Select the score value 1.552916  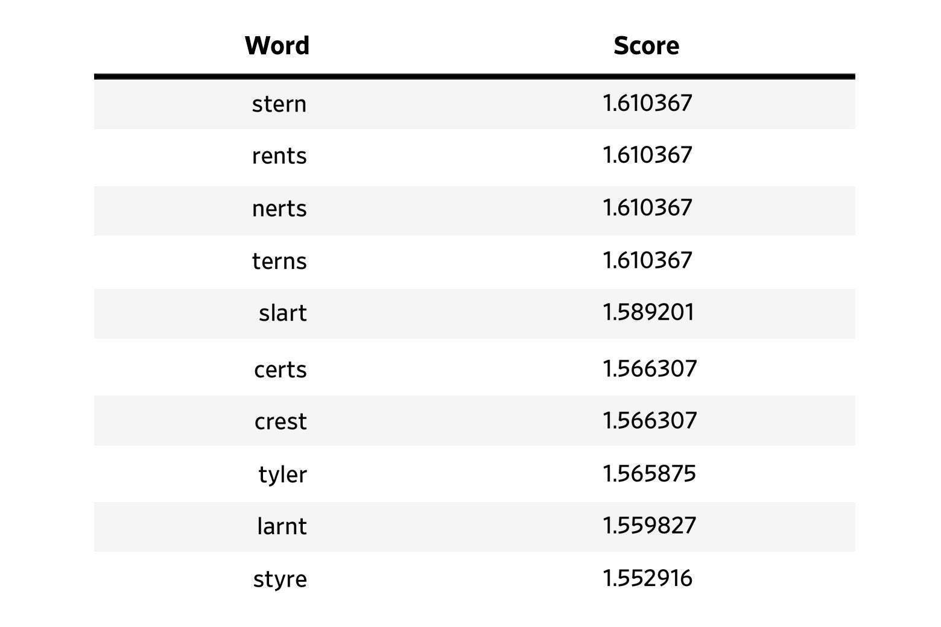648,579
